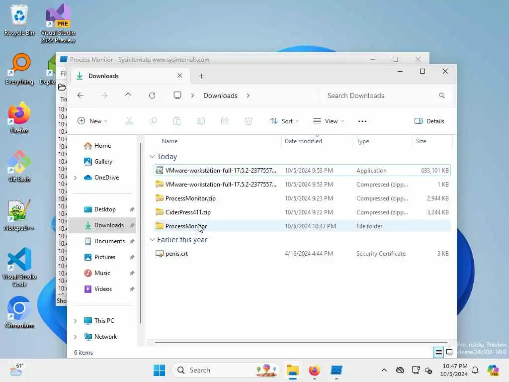Click the Search Downloads field
This screenshot has width=509, height=382.
point(385,95)
